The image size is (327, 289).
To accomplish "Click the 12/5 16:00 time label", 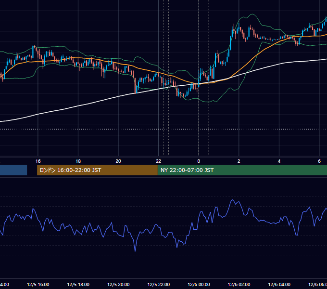I will pyautogui.click(x=38, y=284).
